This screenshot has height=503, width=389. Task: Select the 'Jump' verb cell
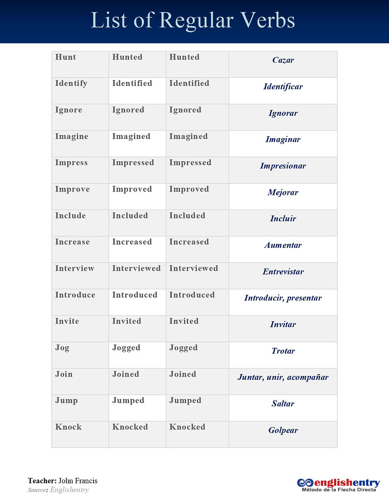(80, 408)
